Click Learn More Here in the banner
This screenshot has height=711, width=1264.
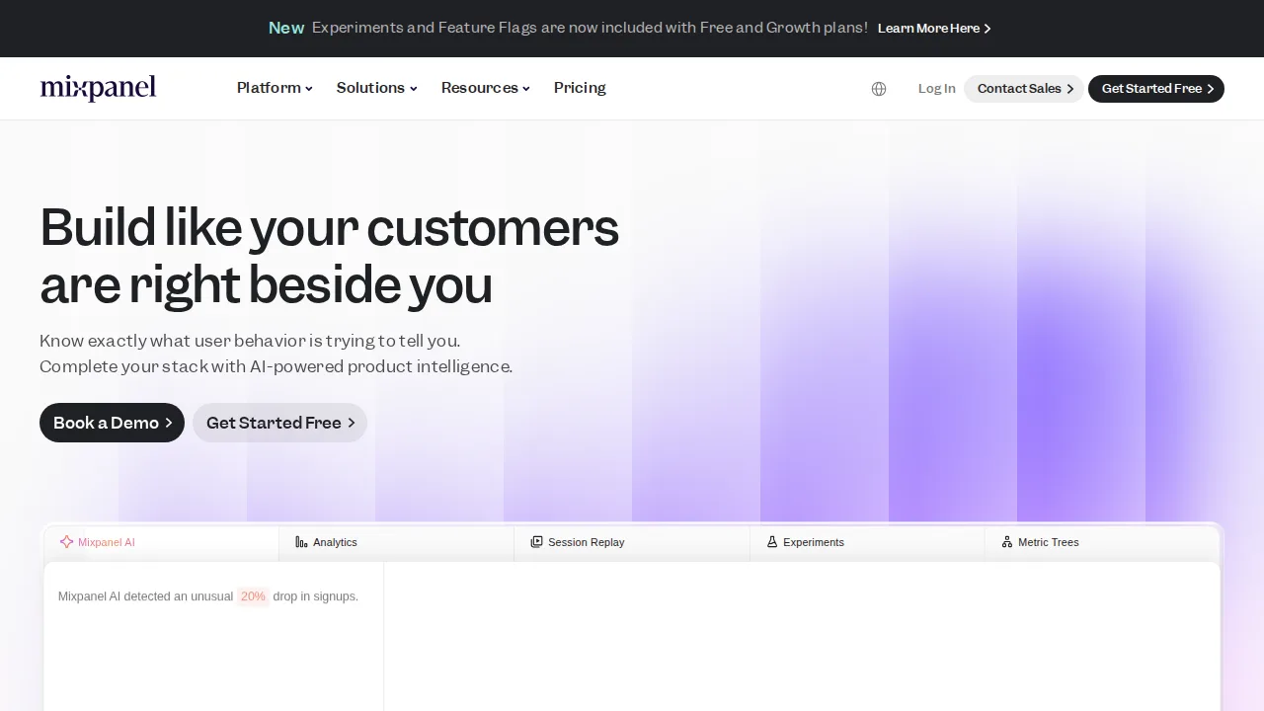tap(934, 29)
